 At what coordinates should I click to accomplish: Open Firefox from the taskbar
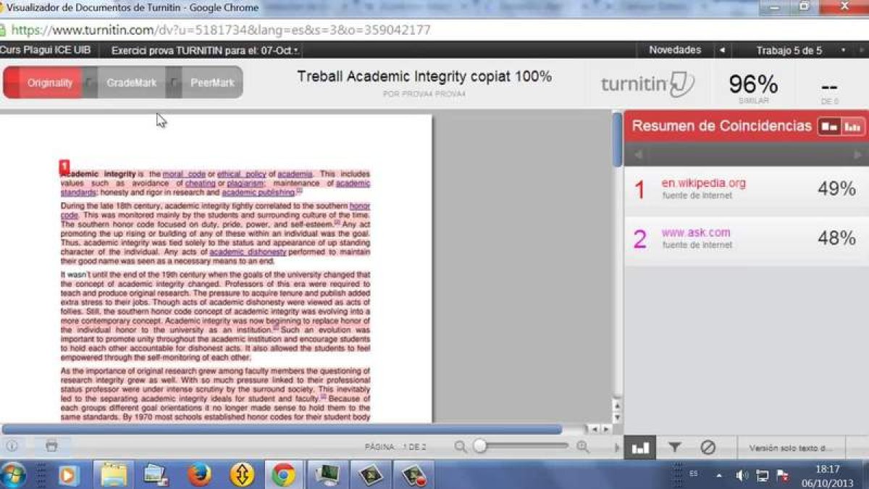click(199, 475)
